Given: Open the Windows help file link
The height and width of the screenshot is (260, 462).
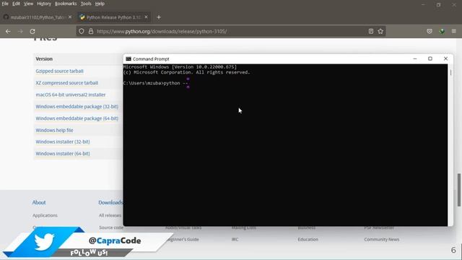Looking at the screenshot, I should click(54, 130).
